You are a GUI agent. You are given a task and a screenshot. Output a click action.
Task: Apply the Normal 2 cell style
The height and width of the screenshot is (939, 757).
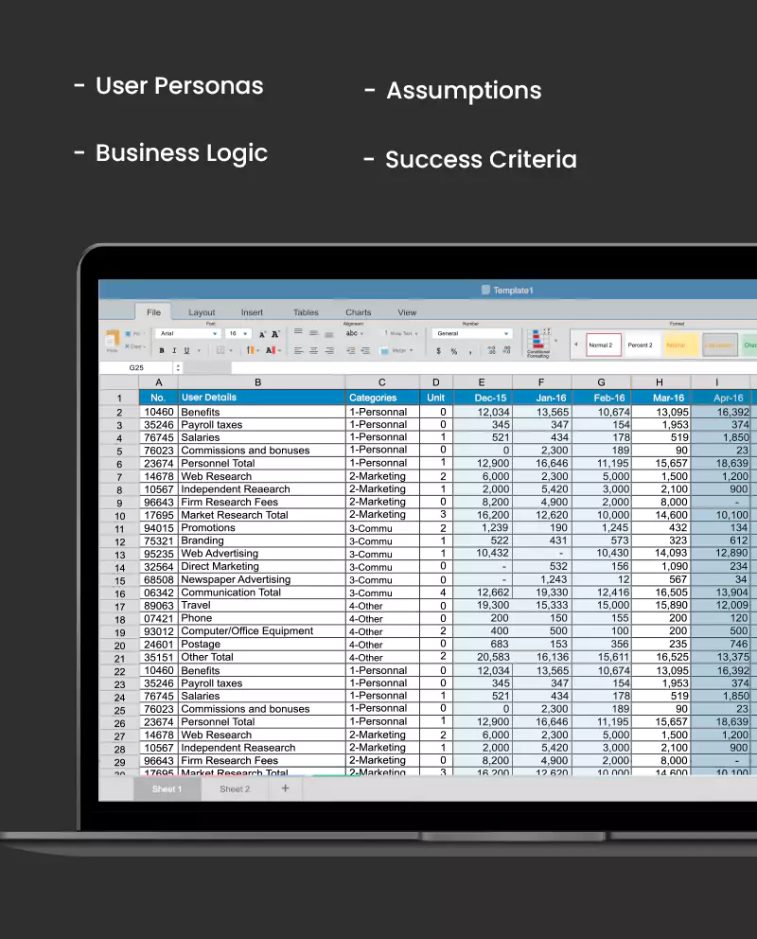tap(604, 345)
